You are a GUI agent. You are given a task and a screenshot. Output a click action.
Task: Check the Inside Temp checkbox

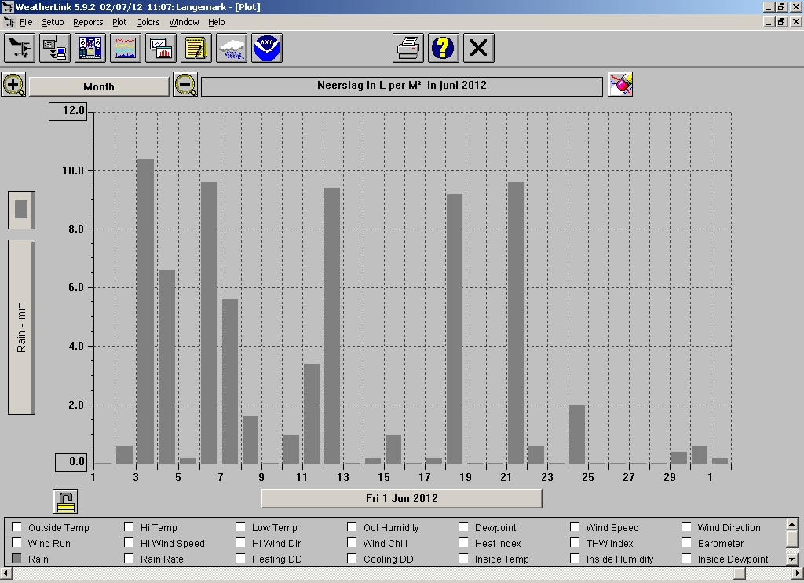point(463,559)
